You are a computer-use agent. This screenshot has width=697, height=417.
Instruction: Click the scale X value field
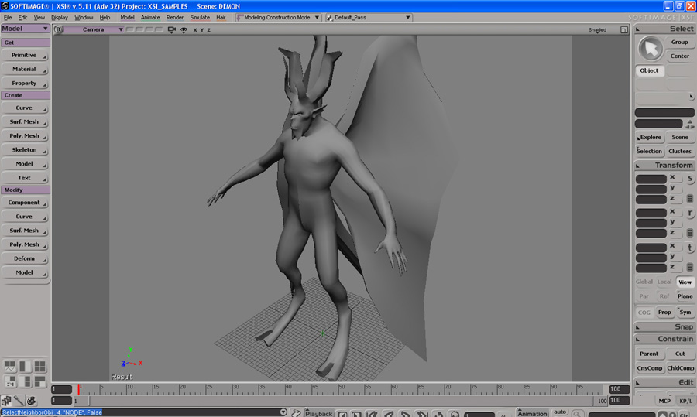click(651, 179)
